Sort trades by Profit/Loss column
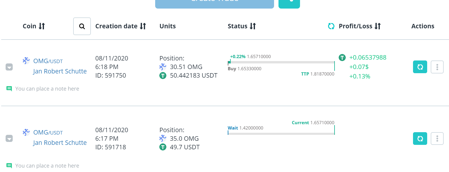This screenshot has height=172, width=449. click(378, 26)
